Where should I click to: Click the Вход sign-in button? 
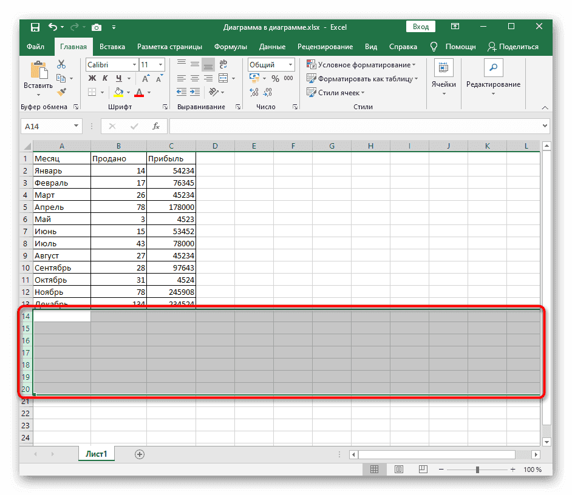coord(421,27)
